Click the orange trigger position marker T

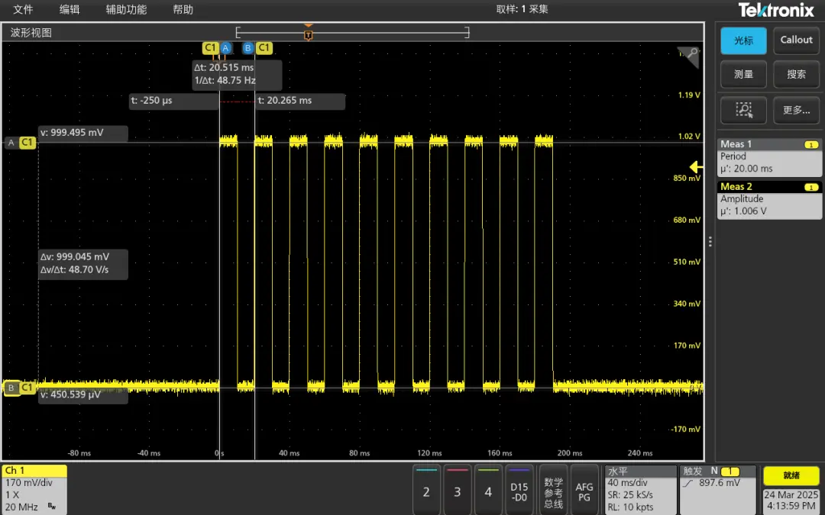coord(309,34)
